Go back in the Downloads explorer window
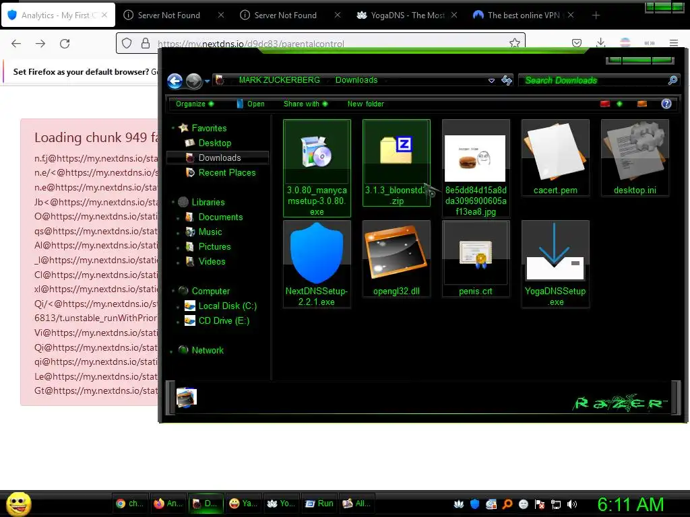This screenshot has height=517, width=690. click(175, 81)
